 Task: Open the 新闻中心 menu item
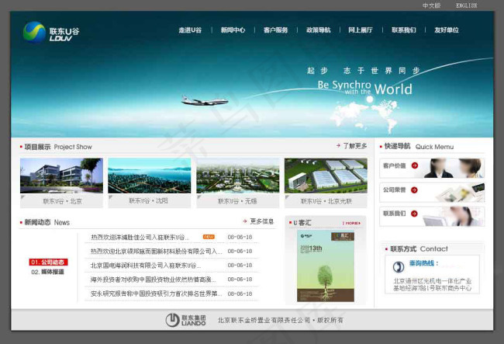[233, 30]
